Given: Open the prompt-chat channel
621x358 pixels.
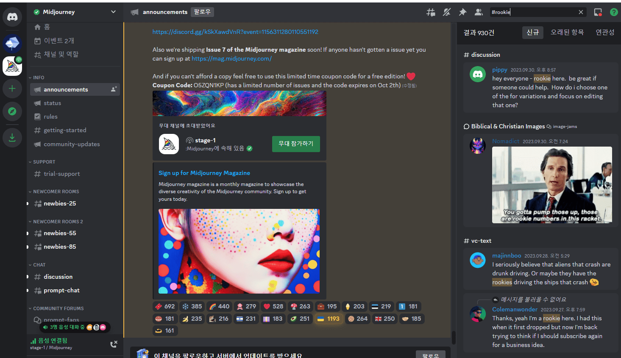Looking at the screenshot, I should pyautogui.click(x=75, y=290).
